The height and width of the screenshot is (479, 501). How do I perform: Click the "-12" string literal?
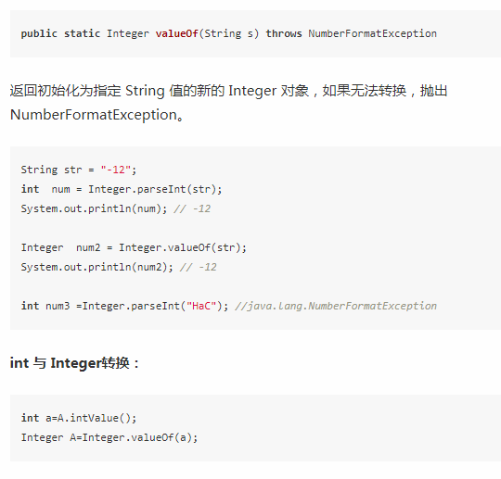coord(116,170)
